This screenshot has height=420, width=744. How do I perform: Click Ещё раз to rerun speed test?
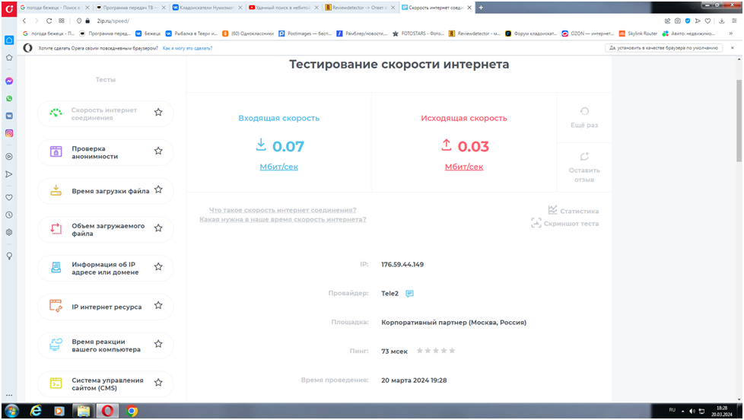584,117
